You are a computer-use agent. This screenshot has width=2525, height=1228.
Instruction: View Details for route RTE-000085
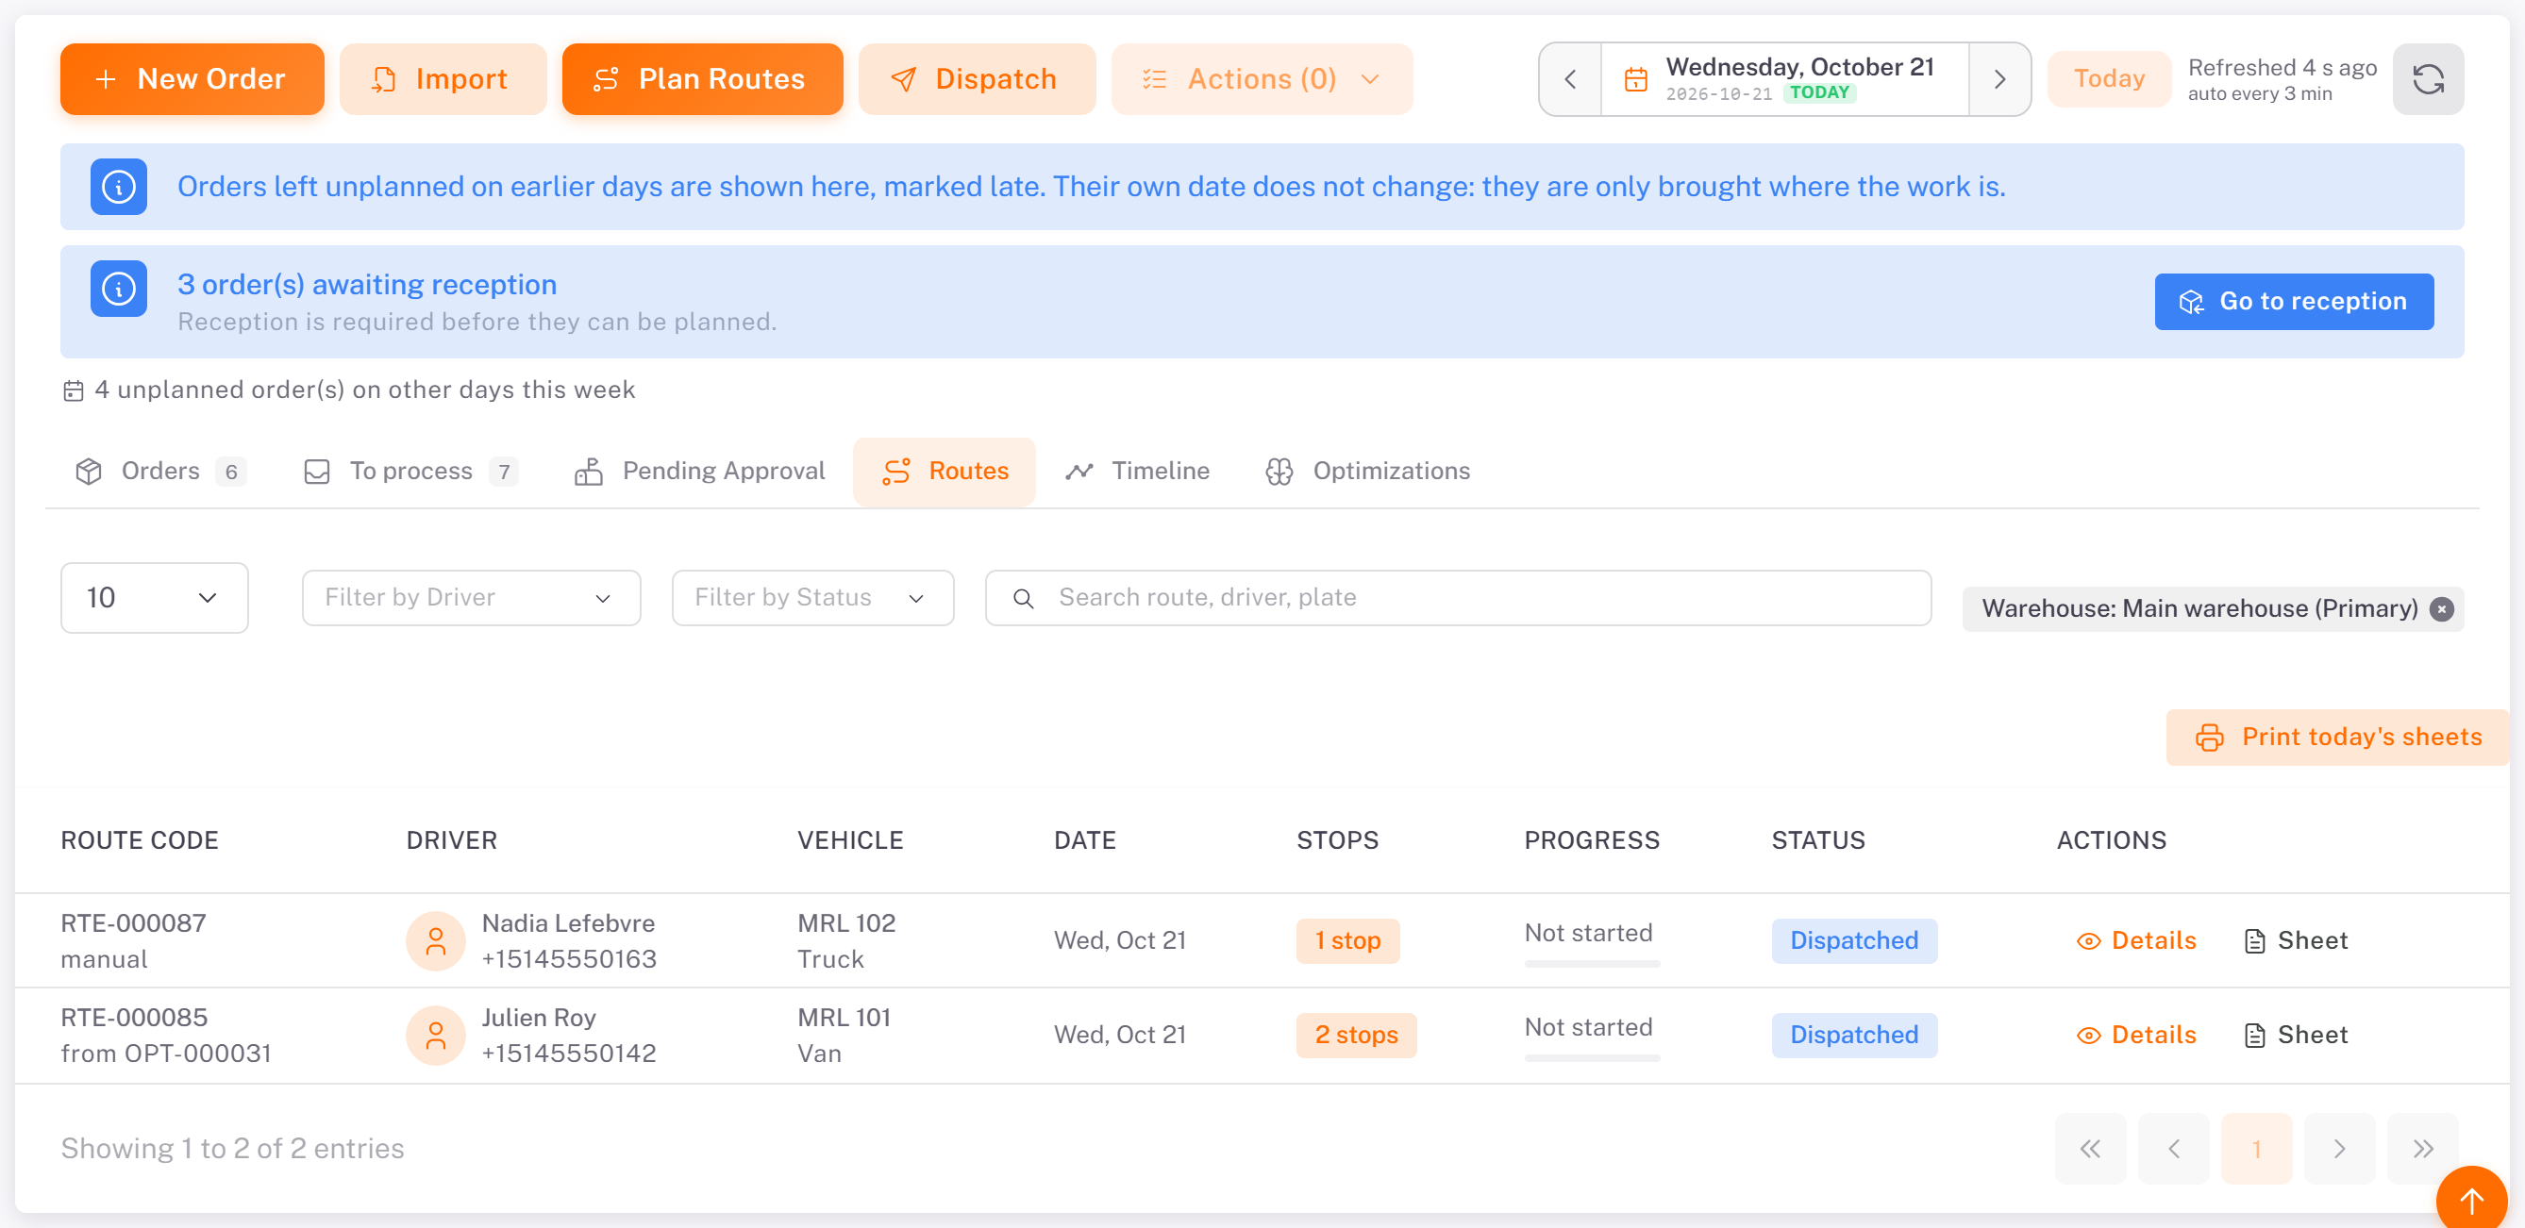(x=2136, y=1035)
